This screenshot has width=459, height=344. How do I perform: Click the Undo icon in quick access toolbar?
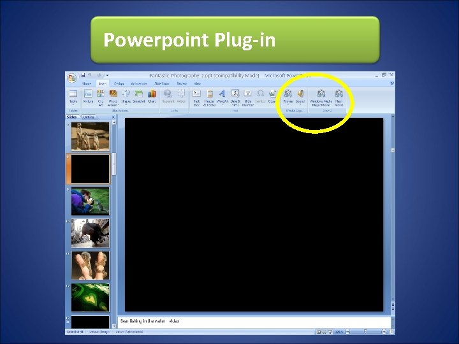point(90,75)
